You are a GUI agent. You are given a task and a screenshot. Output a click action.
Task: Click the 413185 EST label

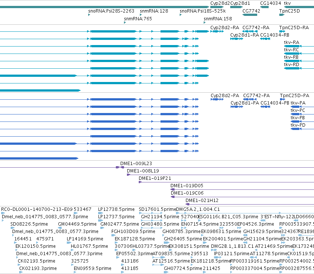click(130, 268)
